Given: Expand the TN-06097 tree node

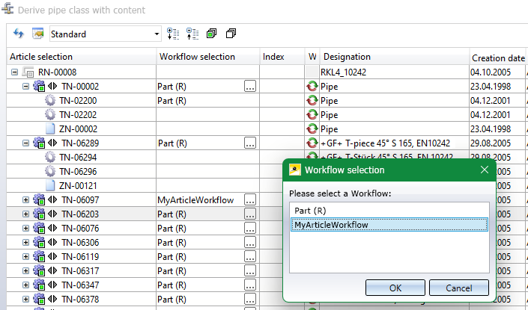Looking at the screenshot, I should [25, 200].
